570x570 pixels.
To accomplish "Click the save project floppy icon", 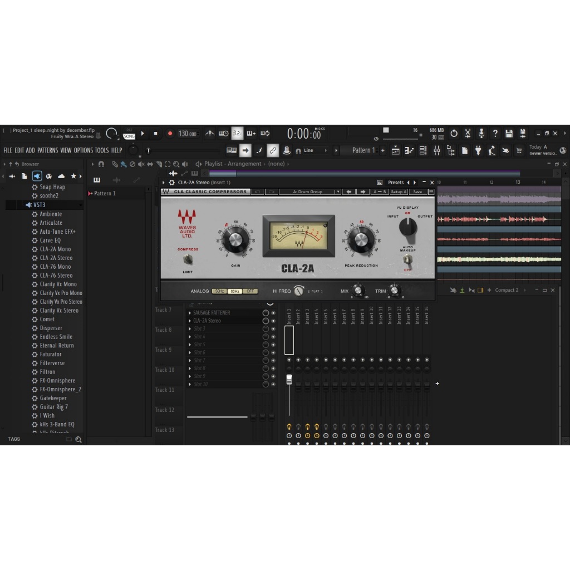I will [509, 134].
